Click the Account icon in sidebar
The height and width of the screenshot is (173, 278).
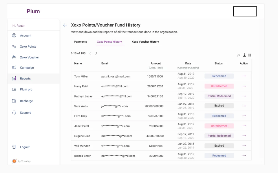[x=14, y=35]
